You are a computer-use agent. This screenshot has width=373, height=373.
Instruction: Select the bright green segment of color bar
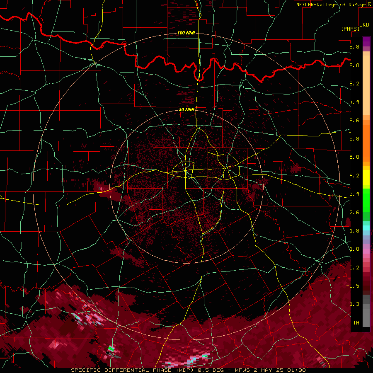tap(366, 200)
